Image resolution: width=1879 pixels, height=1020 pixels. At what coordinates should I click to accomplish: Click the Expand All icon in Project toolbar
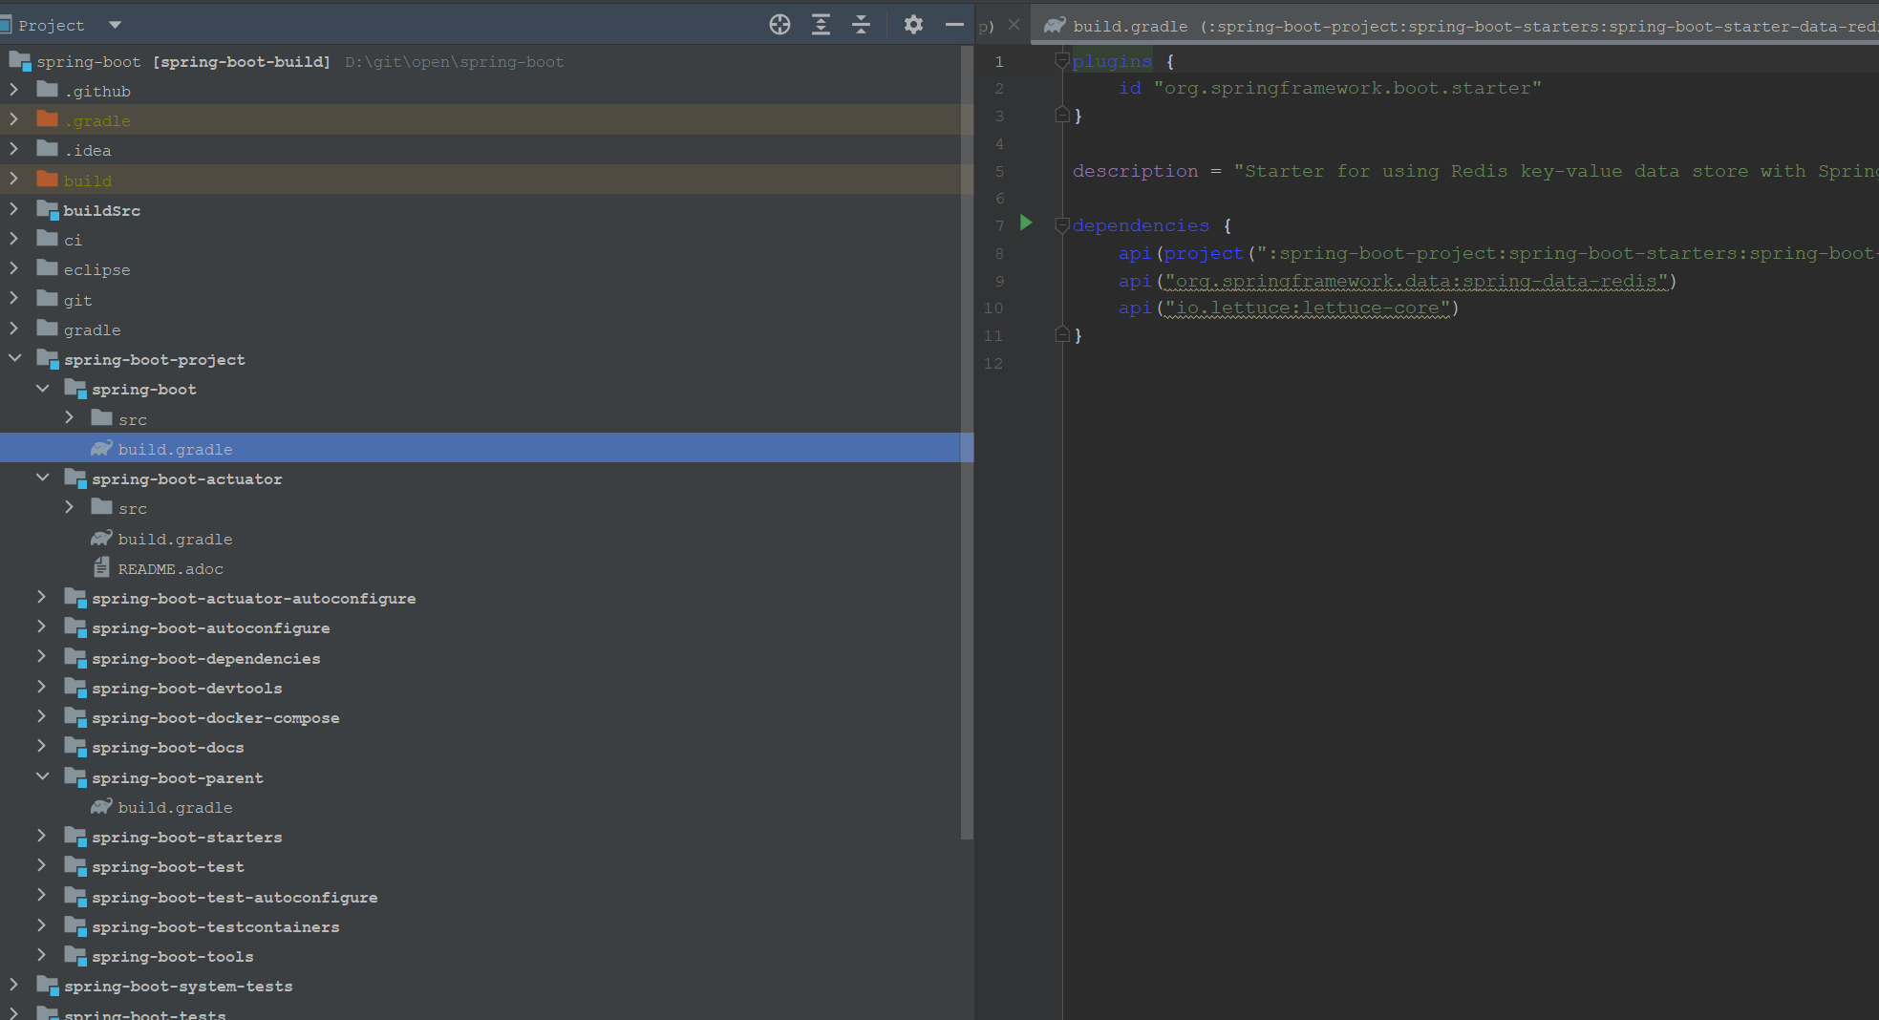point(821,25)
